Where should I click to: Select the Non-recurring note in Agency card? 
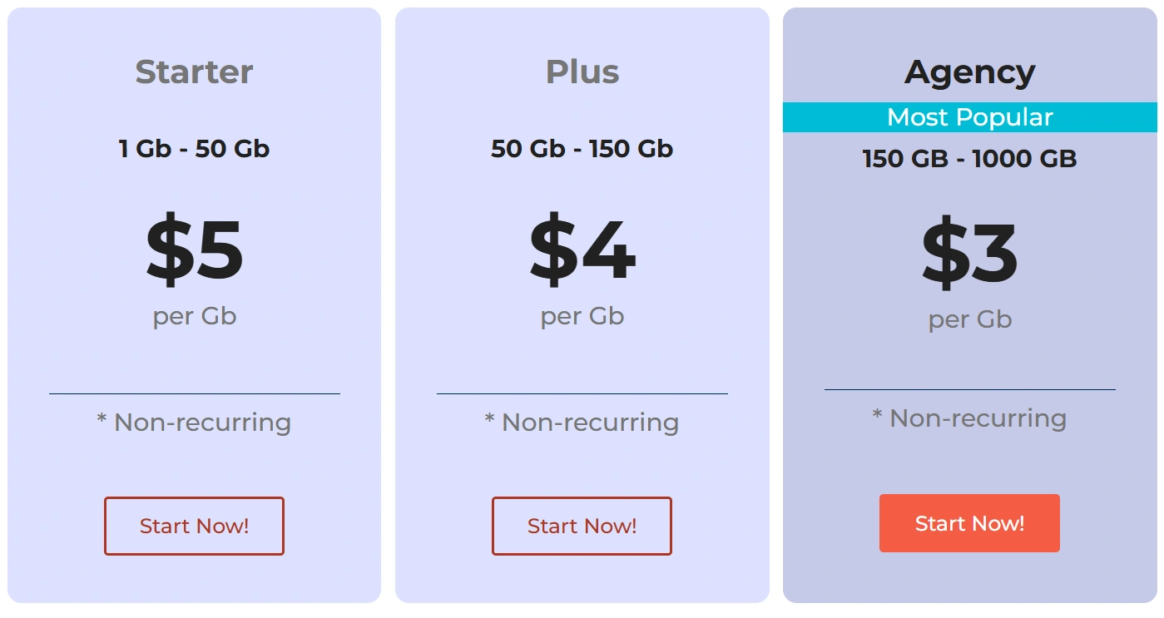[969, 418]
